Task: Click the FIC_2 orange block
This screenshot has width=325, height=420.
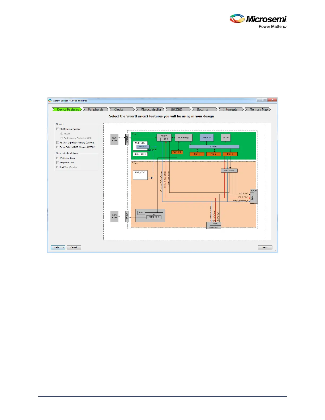Action: (x=230, y=154)
